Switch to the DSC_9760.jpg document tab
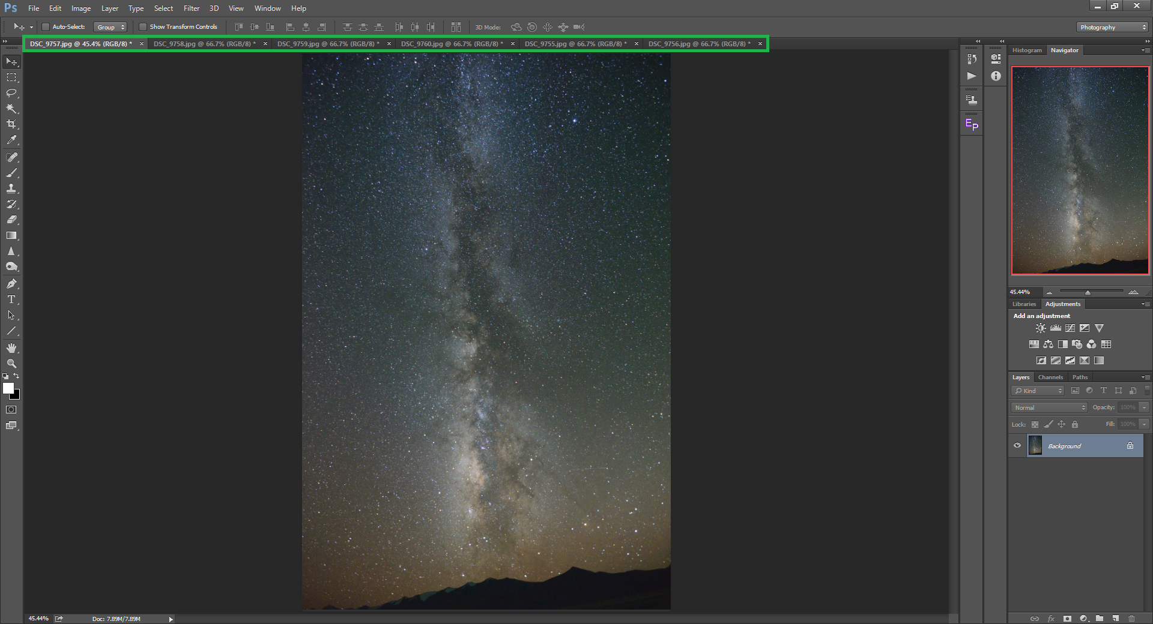Screen dimensions: 1153x624 (452, 44)
